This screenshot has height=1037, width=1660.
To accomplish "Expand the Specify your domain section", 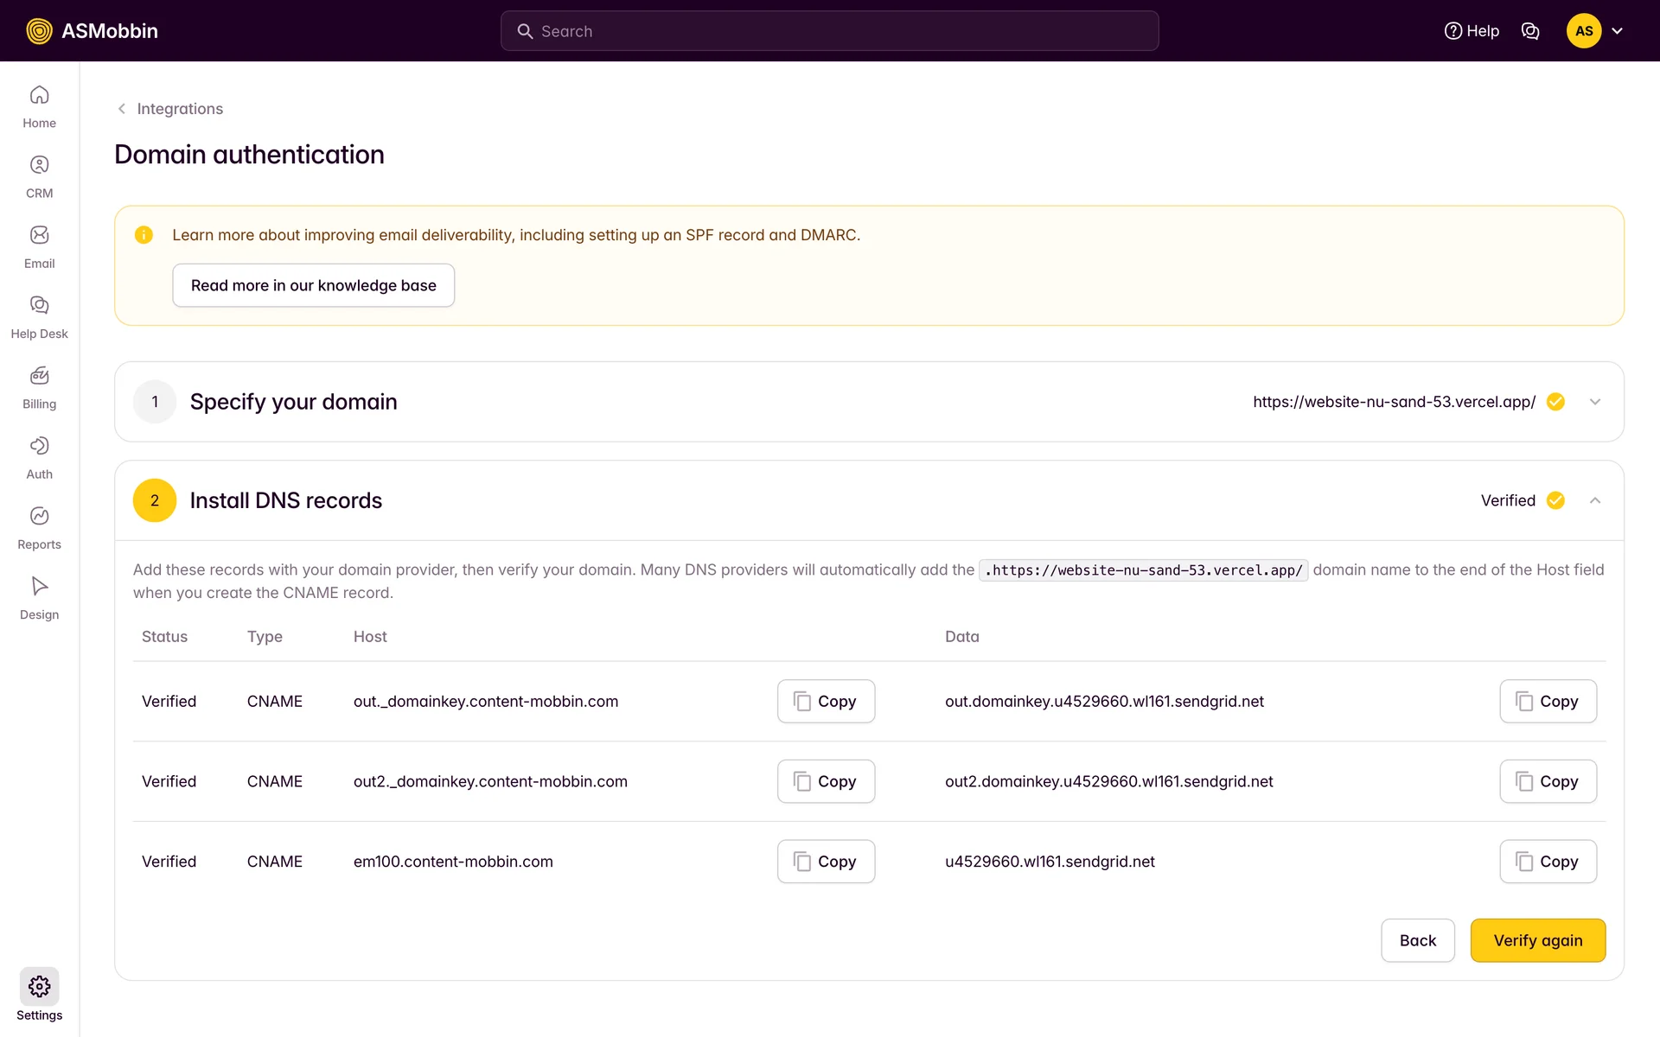I will click(x=1594, y=402).
